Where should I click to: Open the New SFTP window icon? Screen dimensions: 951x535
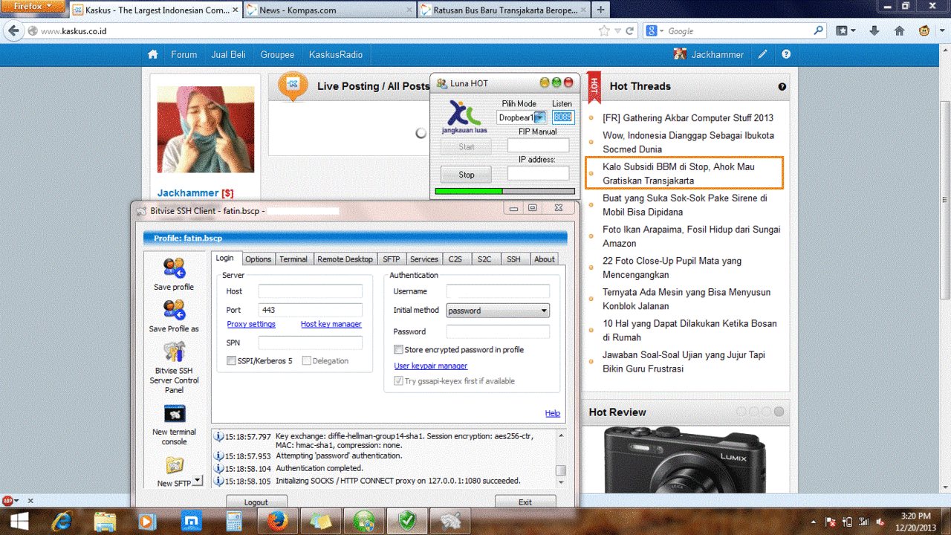(174, 466)
